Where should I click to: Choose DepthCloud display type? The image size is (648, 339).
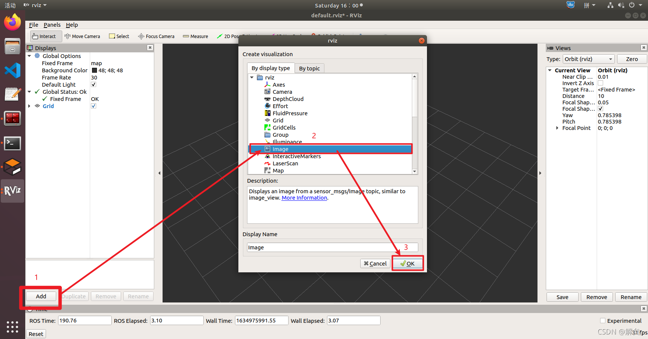coord(288,99)
